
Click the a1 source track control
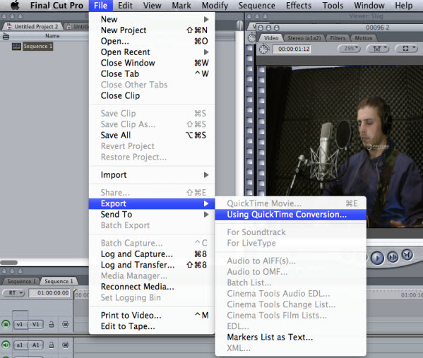point(20,345)
